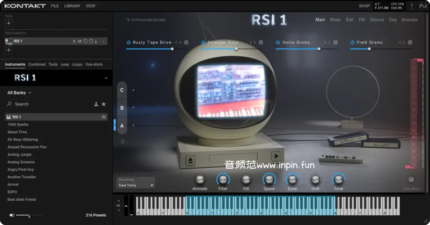Open the LIBRARY menu
430x225 pixels.
[72, 6]
